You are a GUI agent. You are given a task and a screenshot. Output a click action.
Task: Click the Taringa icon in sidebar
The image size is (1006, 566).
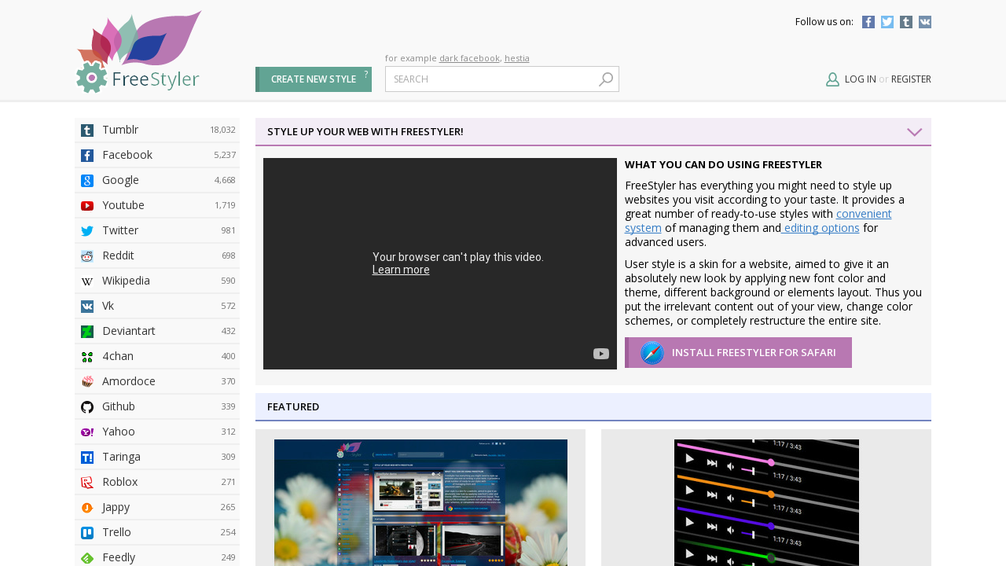tap(87, 458)
